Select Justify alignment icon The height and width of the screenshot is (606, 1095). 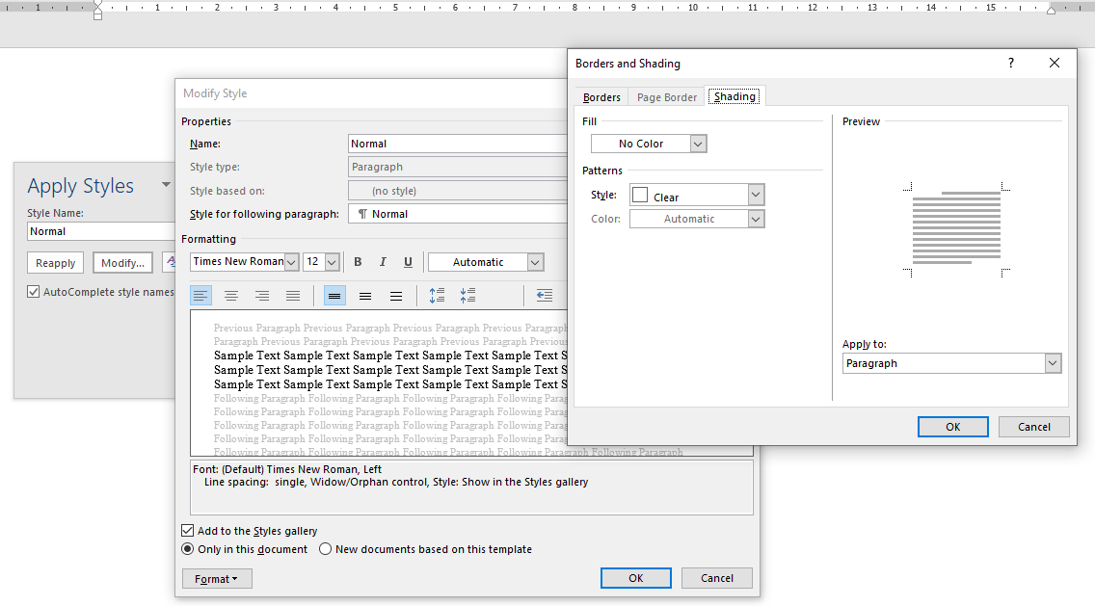(293, 296)
